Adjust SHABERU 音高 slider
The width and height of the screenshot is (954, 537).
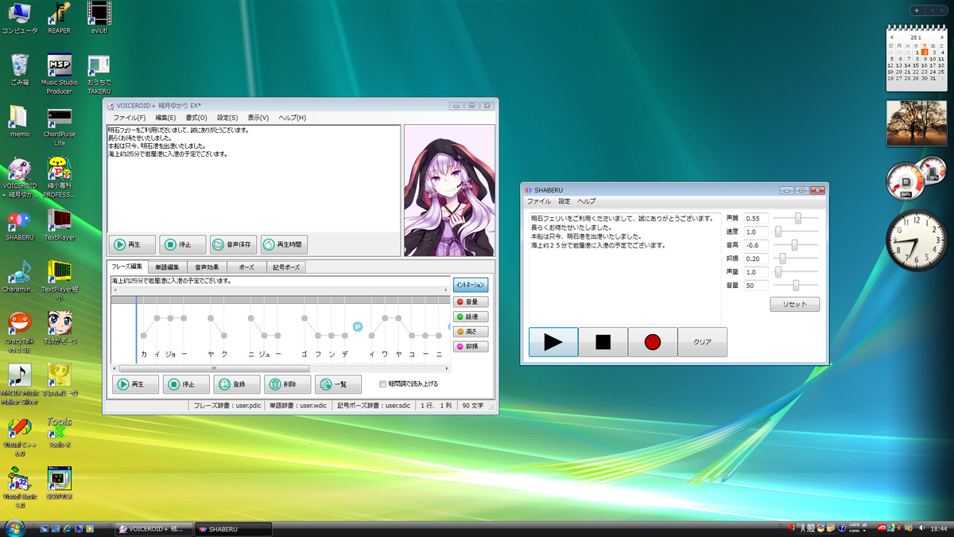coord(796,245)
